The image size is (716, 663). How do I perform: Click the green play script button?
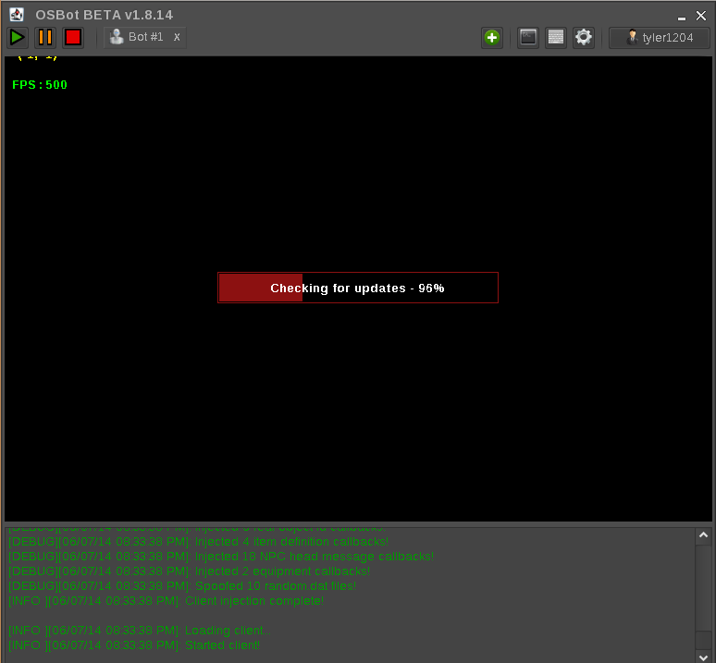pos(18,37)
